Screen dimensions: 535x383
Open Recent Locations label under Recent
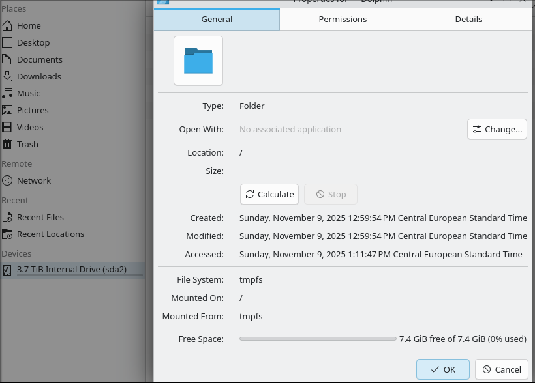click(x=50, y=234)
